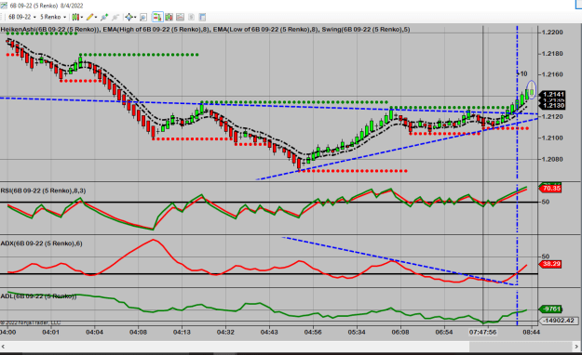The height and width of the screenshot is (355, 582).
Task: Click the -14902.42 axis value label
Action: (x=559, y=321)
